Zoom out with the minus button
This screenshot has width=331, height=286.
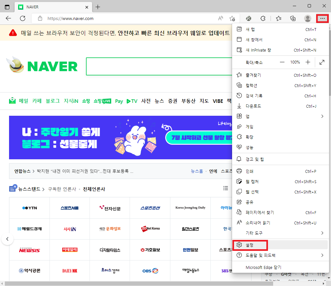point(282,62)
